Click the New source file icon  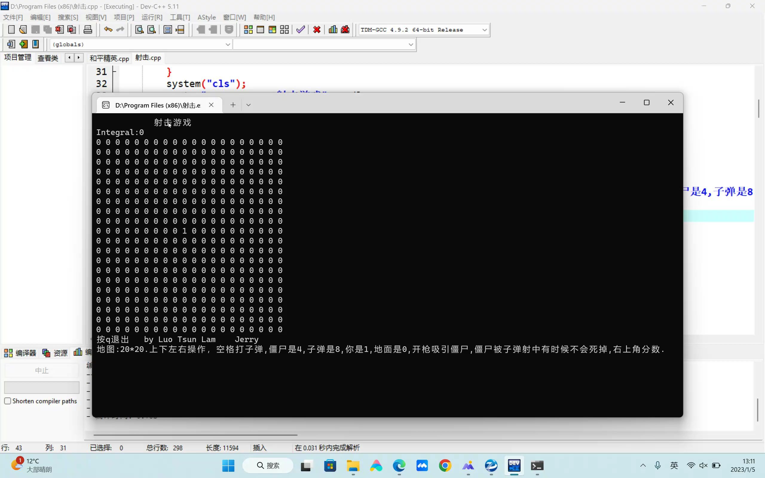click(x=11, y=30)
